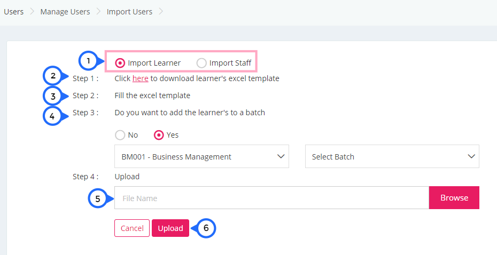Click chevron after Import Users breadcrumb
This screenshot has width=497, height=255.
[161, 12]
